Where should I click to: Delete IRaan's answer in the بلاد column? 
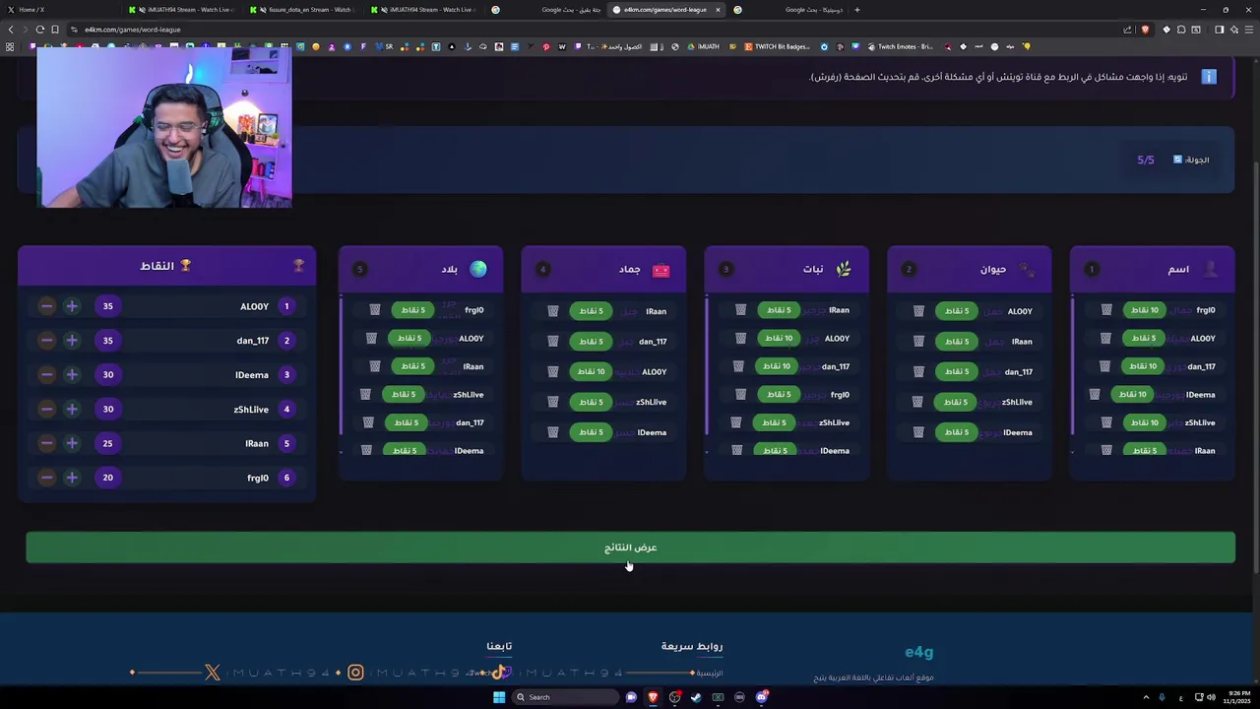click(375, 366)
